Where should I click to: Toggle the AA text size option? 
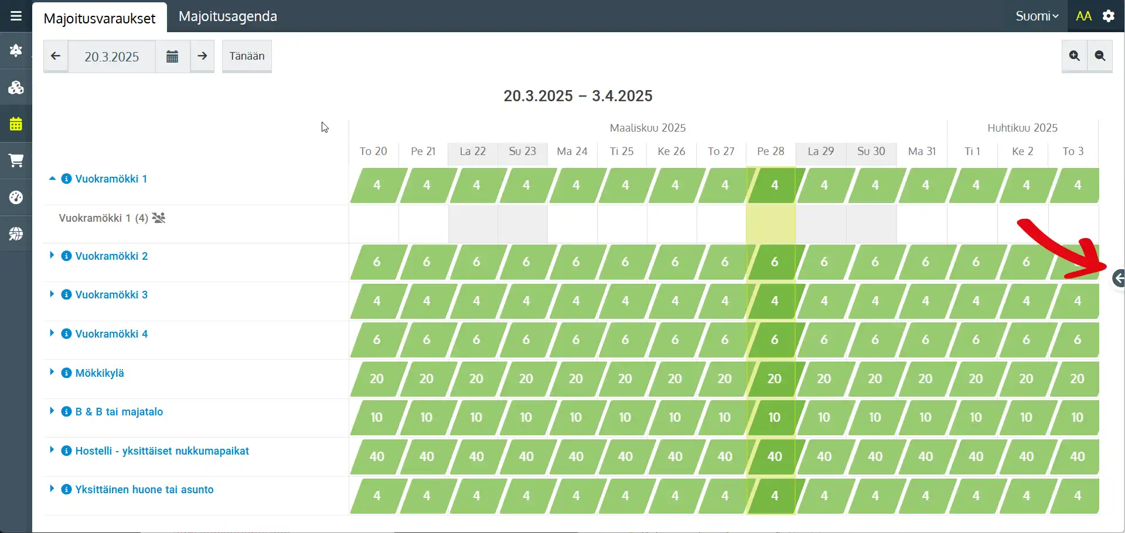pyautogui.click(x=1083, y=16)
